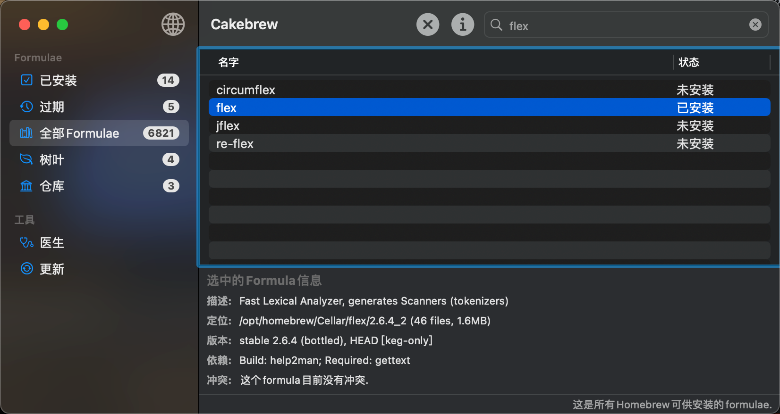Open formula info with the i button
The image size is (780, 414).
[463, 24]
